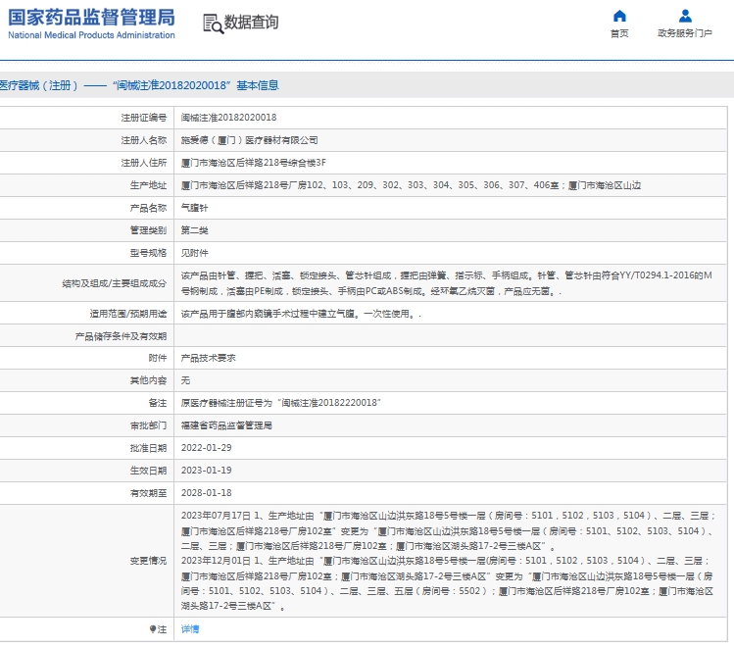Click the 产品名称 row label
Image resolution: width=734 pixels, height=648 pixels.
point(148,208)
